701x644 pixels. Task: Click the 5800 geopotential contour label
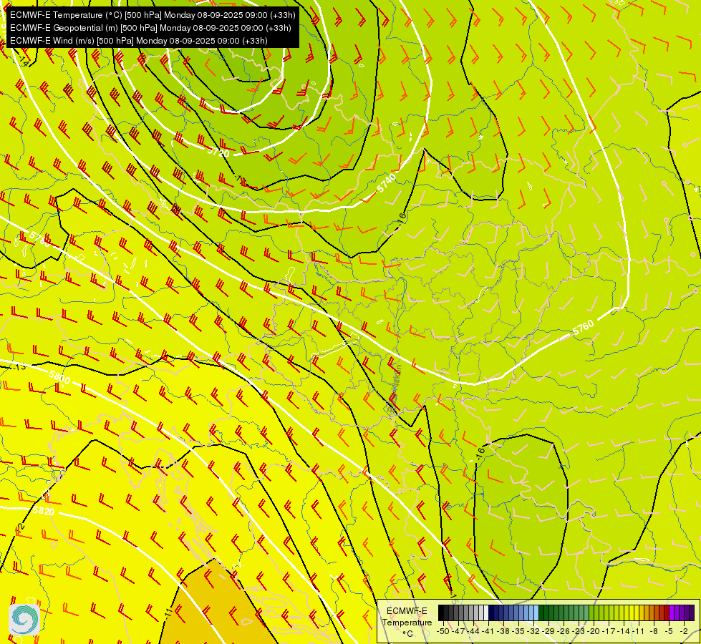59,378
